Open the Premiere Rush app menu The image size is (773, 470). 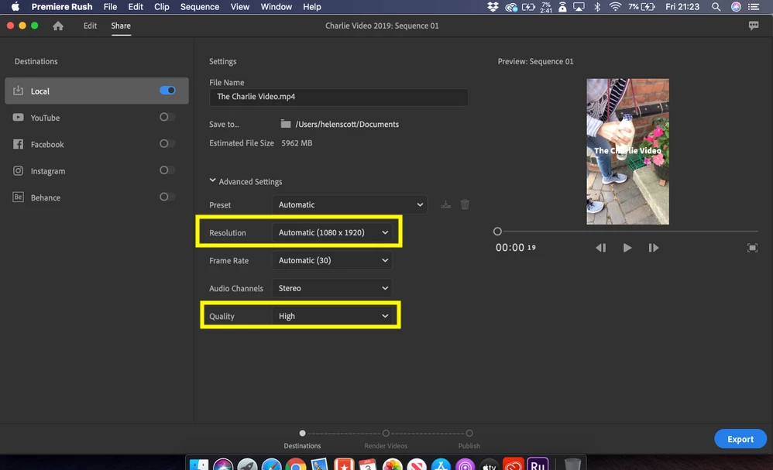[x=62, y=7]
